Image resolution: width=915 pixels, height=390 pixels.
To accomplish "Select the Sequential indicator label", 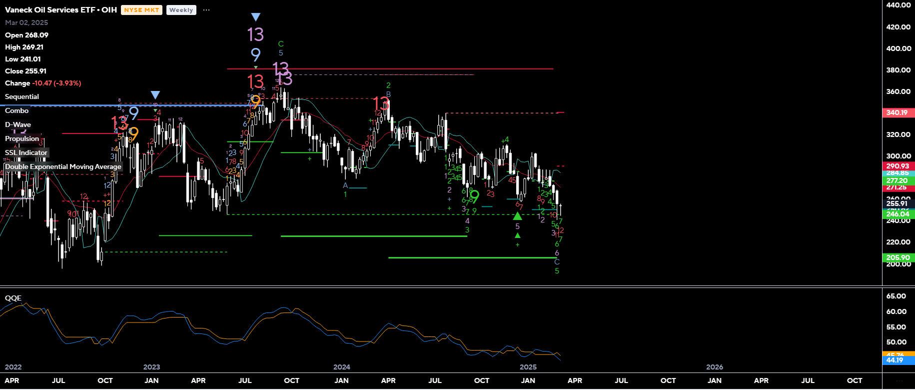I will pyautogui.click(x=22, y=96).
